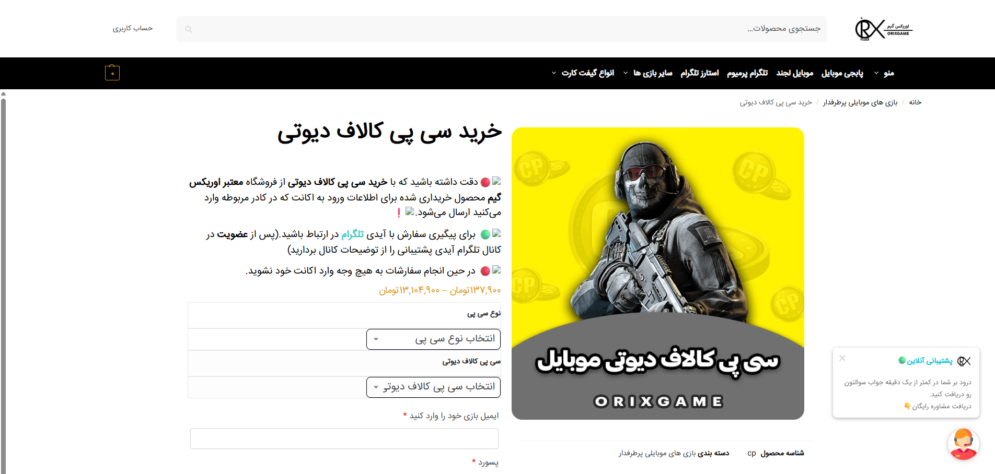Viewport: 995px width, 474px height.
Task: Open live chat via the support agent avatar
Action: pyautogui.click(x=963, y=444)
